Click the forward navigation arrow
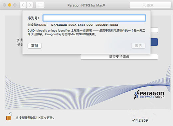 point(30,5)
